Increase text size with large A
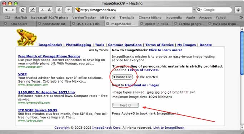The image size is (244, 134). [49, 10]
